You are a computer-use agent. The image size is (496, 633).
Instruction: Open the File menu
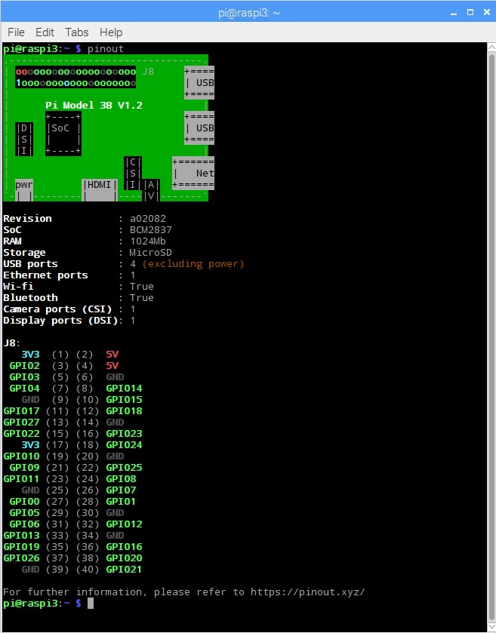(x=16, y=32)
